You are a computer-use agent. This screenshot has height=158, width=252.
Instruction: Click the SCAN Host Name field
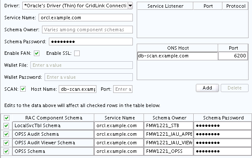[x=78, y=89]
